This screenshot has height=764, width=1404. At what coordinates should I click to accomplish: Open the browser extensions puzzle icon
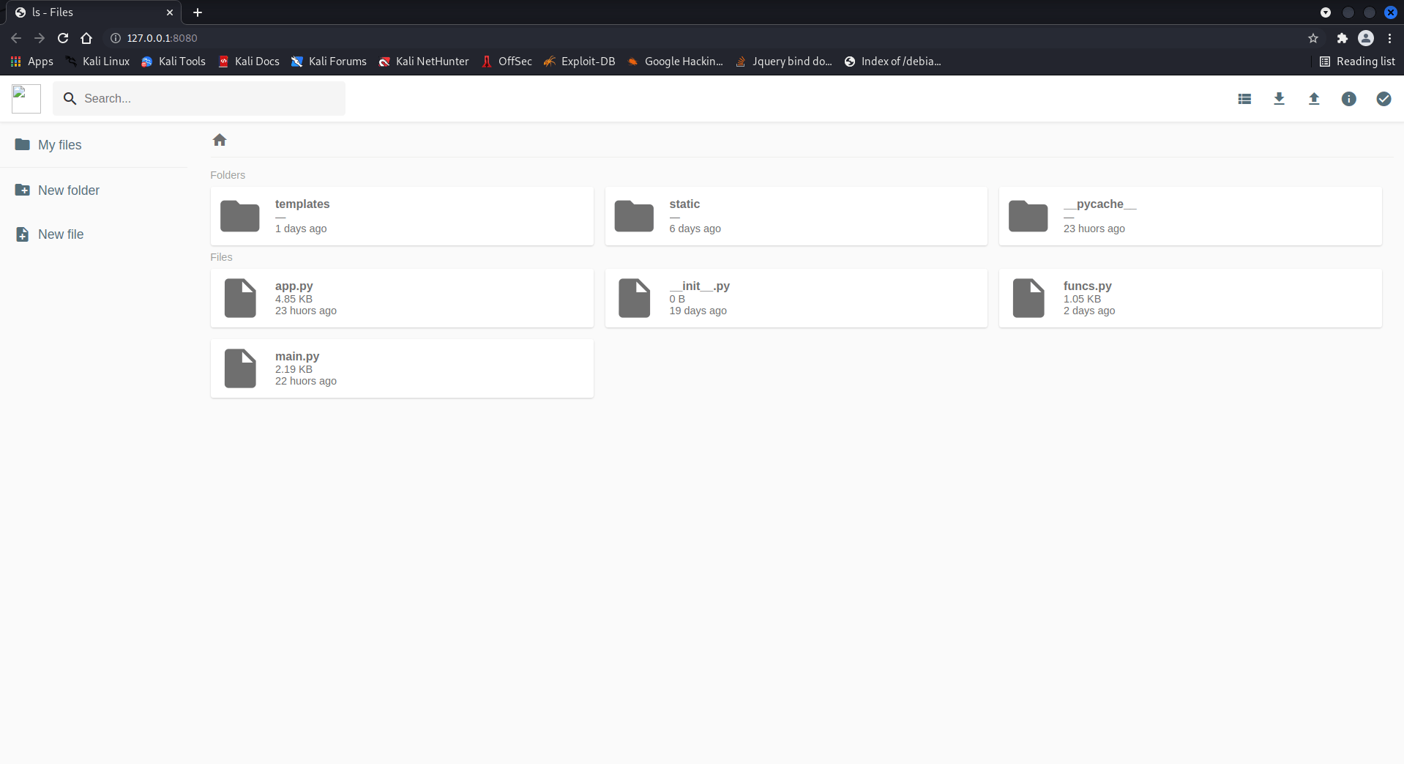(1342, 38)
